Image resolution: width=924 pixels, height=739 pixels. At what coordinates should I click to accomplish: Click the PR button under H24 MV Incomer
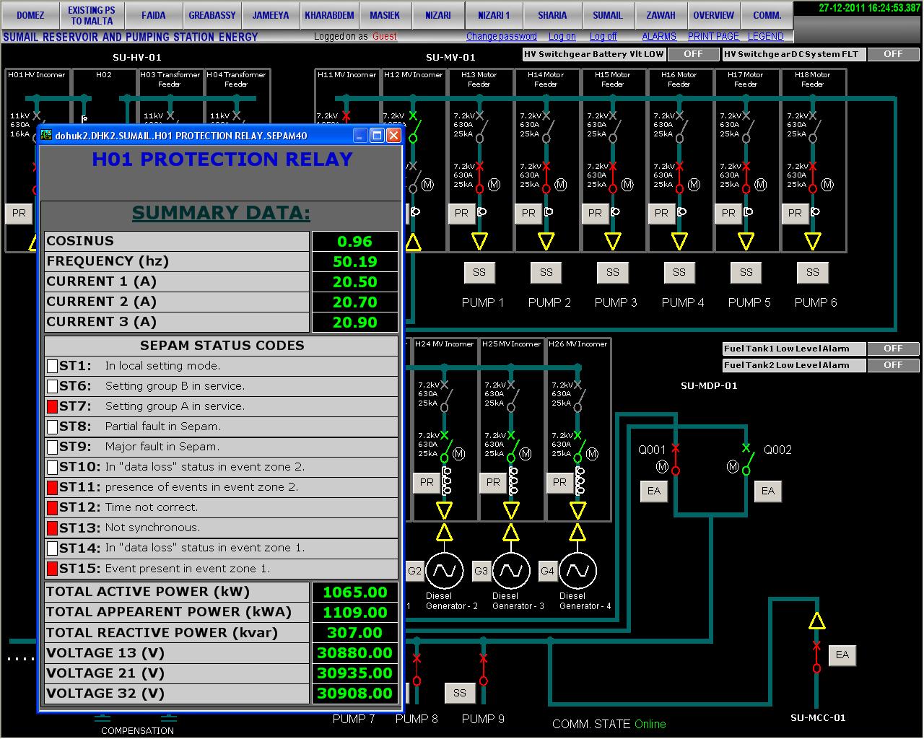[x=427, y=482]
